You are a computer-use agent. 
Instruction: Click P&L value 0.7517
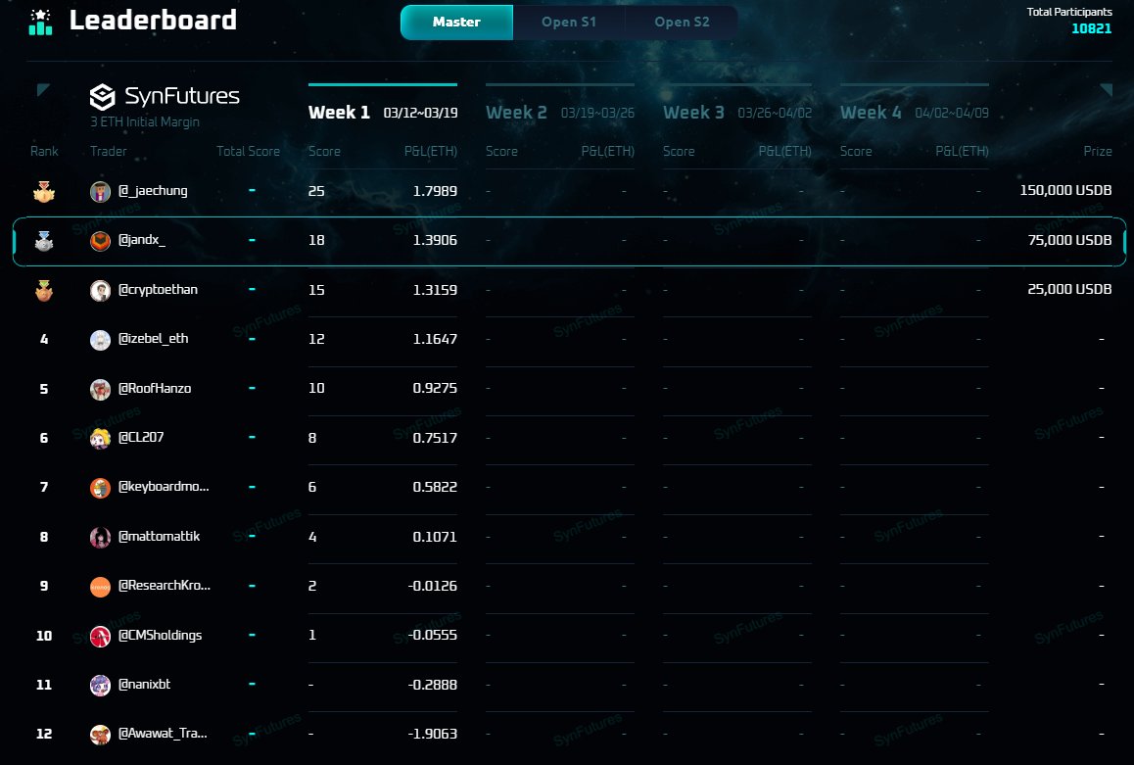pyautogui.click(x=435, y=438)
